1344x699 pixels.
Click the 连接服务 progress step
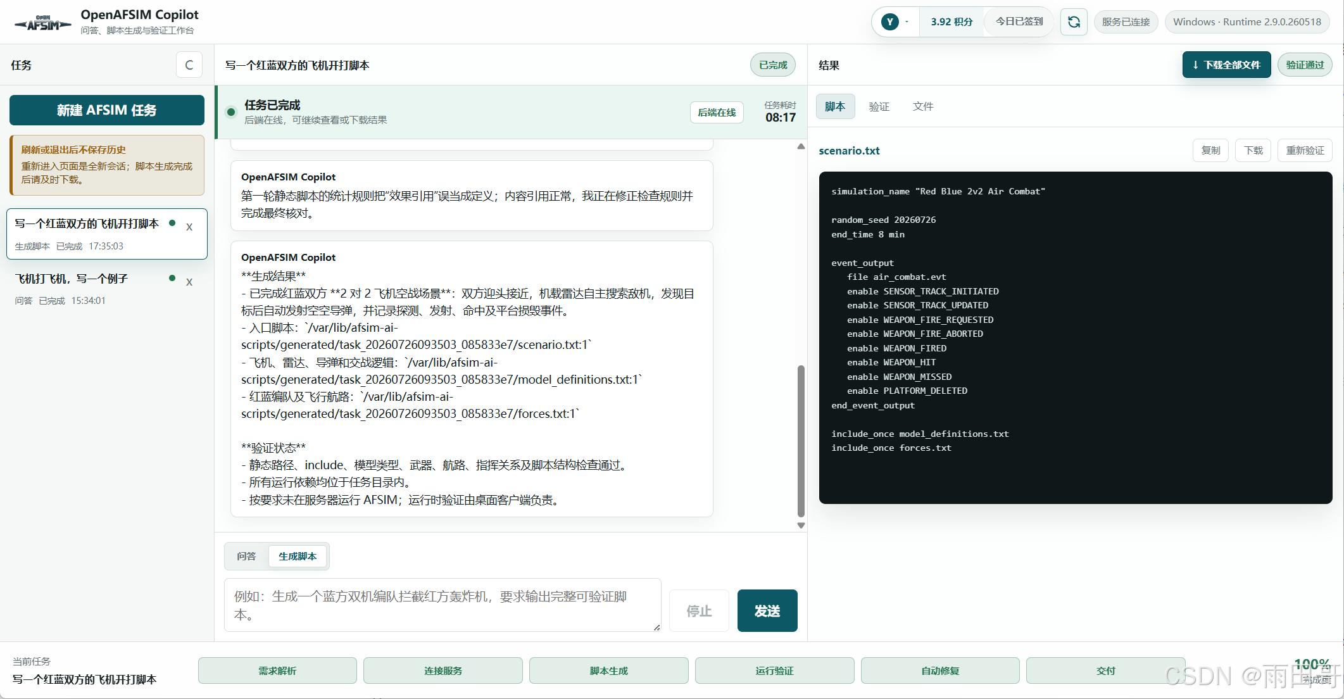coord(443,671)
